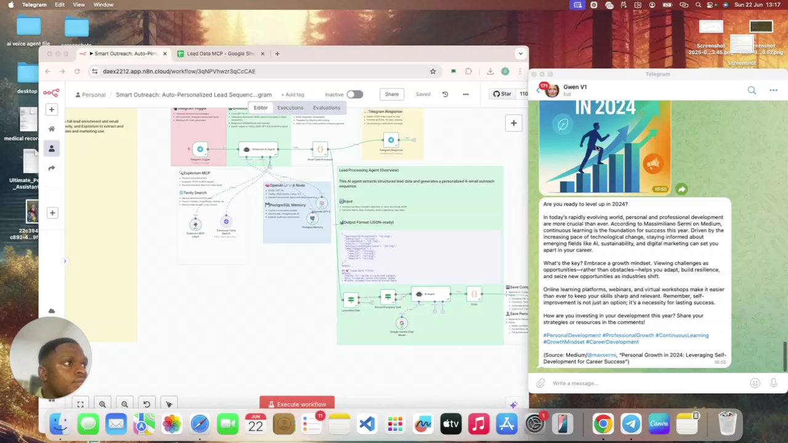Image resolution: width=788 pixels, height=443 pixels.
Task: Zoom in on the n8n canvas
Action: pyautogui.click(x=102, y=404)
